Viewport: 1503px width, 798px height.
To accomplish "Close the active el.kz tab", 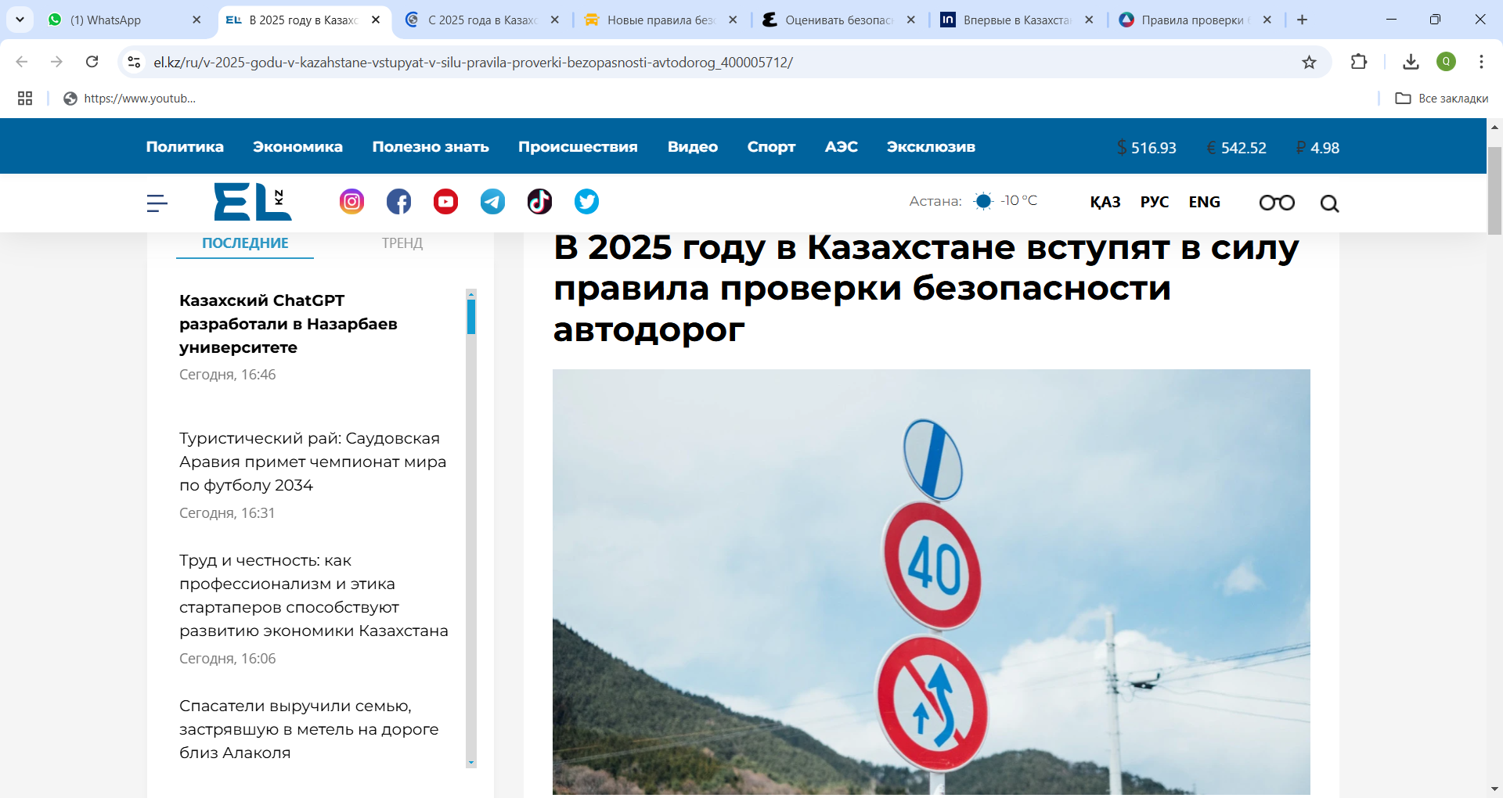I will pos(376,20).
